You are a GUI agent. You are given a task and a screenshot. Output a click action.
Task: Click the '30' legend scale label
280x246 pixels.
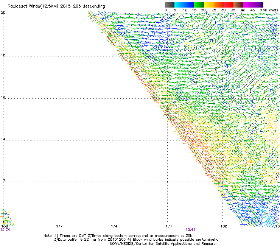223,10
